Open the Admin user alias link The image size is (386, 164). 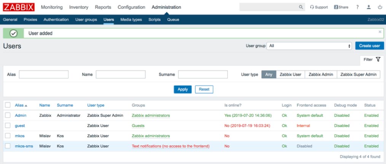pyautogui.click(x=21, y=115)
